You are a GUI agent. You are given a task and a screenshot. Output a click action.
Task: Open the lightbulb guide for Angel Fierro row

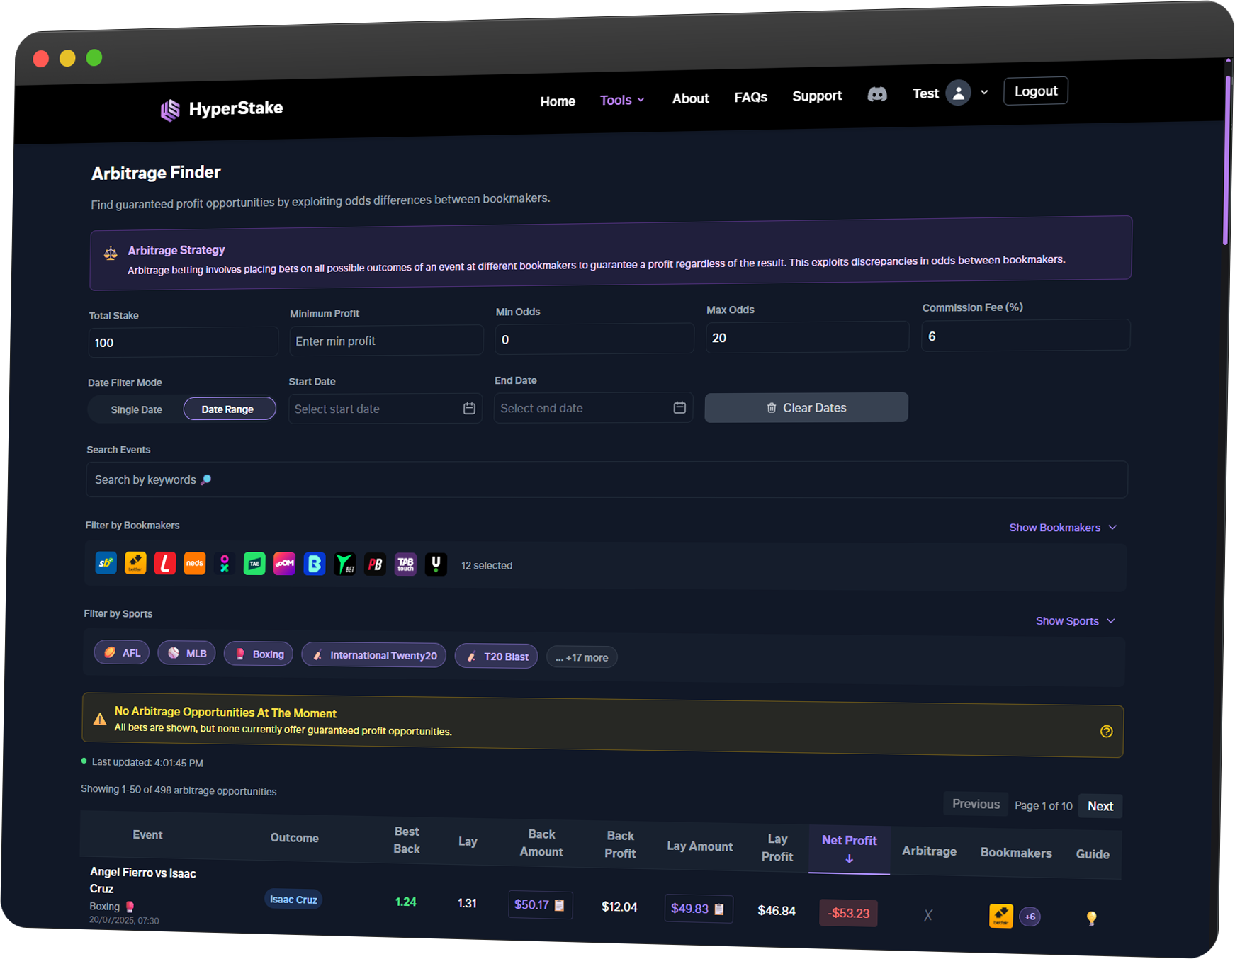[x=1092, y=919]
